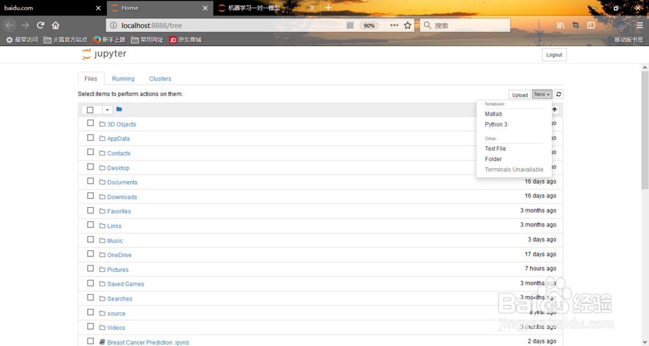Image resolution: width=649 pixels, height=346 pixels.
Task: Open the select-all dropdown caret
Action: click(x=107, y=110)
